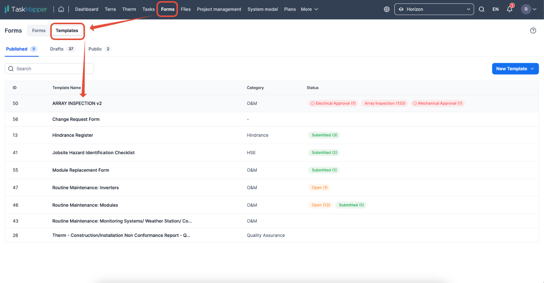544x283 pixels.
Task: Click Quality Assurance category cell
Action: (x=266, y=235)
